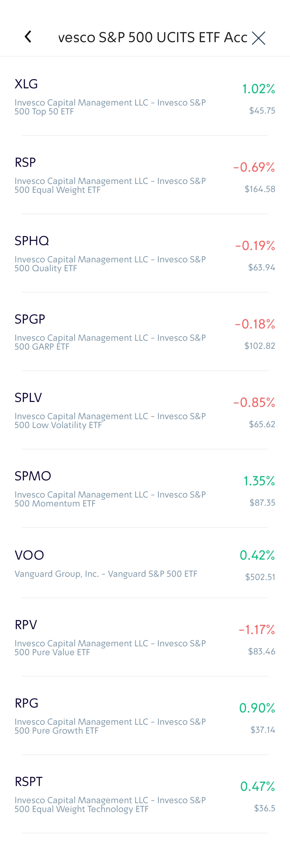Screen dimensions: 290x848
Task: Select the RPG Pure Growth ETF
Action: (27, 703)
